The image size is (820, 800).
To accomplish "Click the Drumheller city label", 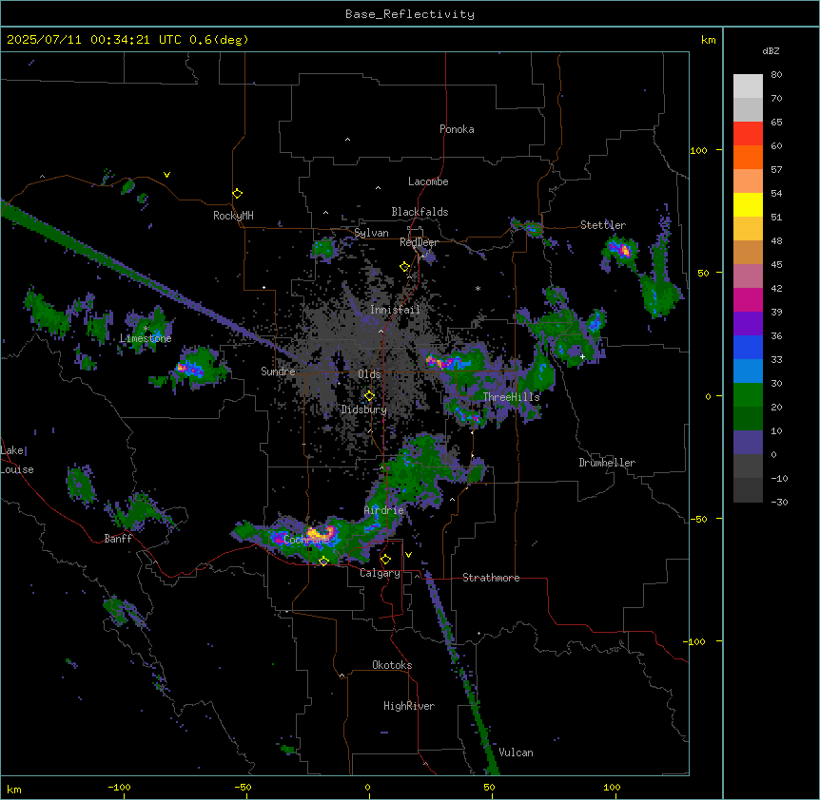I will coord(607,463).
